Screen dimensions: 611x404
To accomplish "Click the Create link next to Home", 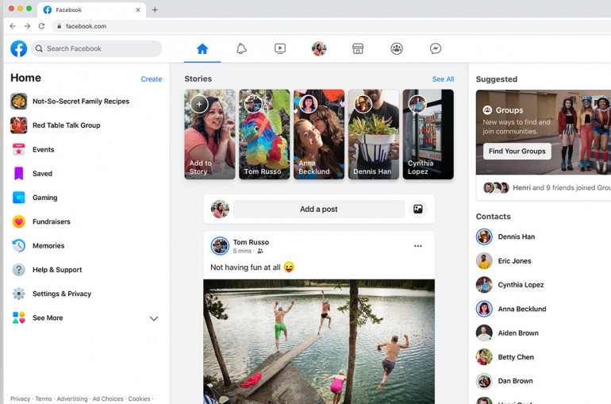I will click(151, 79).
